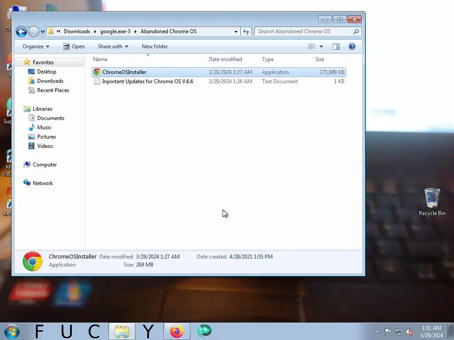The width and height of the screenshot is (454, 340).
Task: Open Help with the question mark icon
Action: point(352,46)
